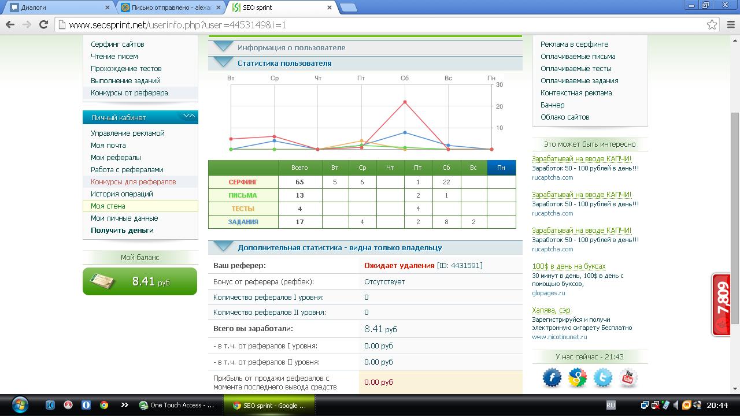Image resolution: width=740 pixels, height=416 pixels.
Task: Switch to the 'Письмо отправлено' browser tab
Action: 171,8
